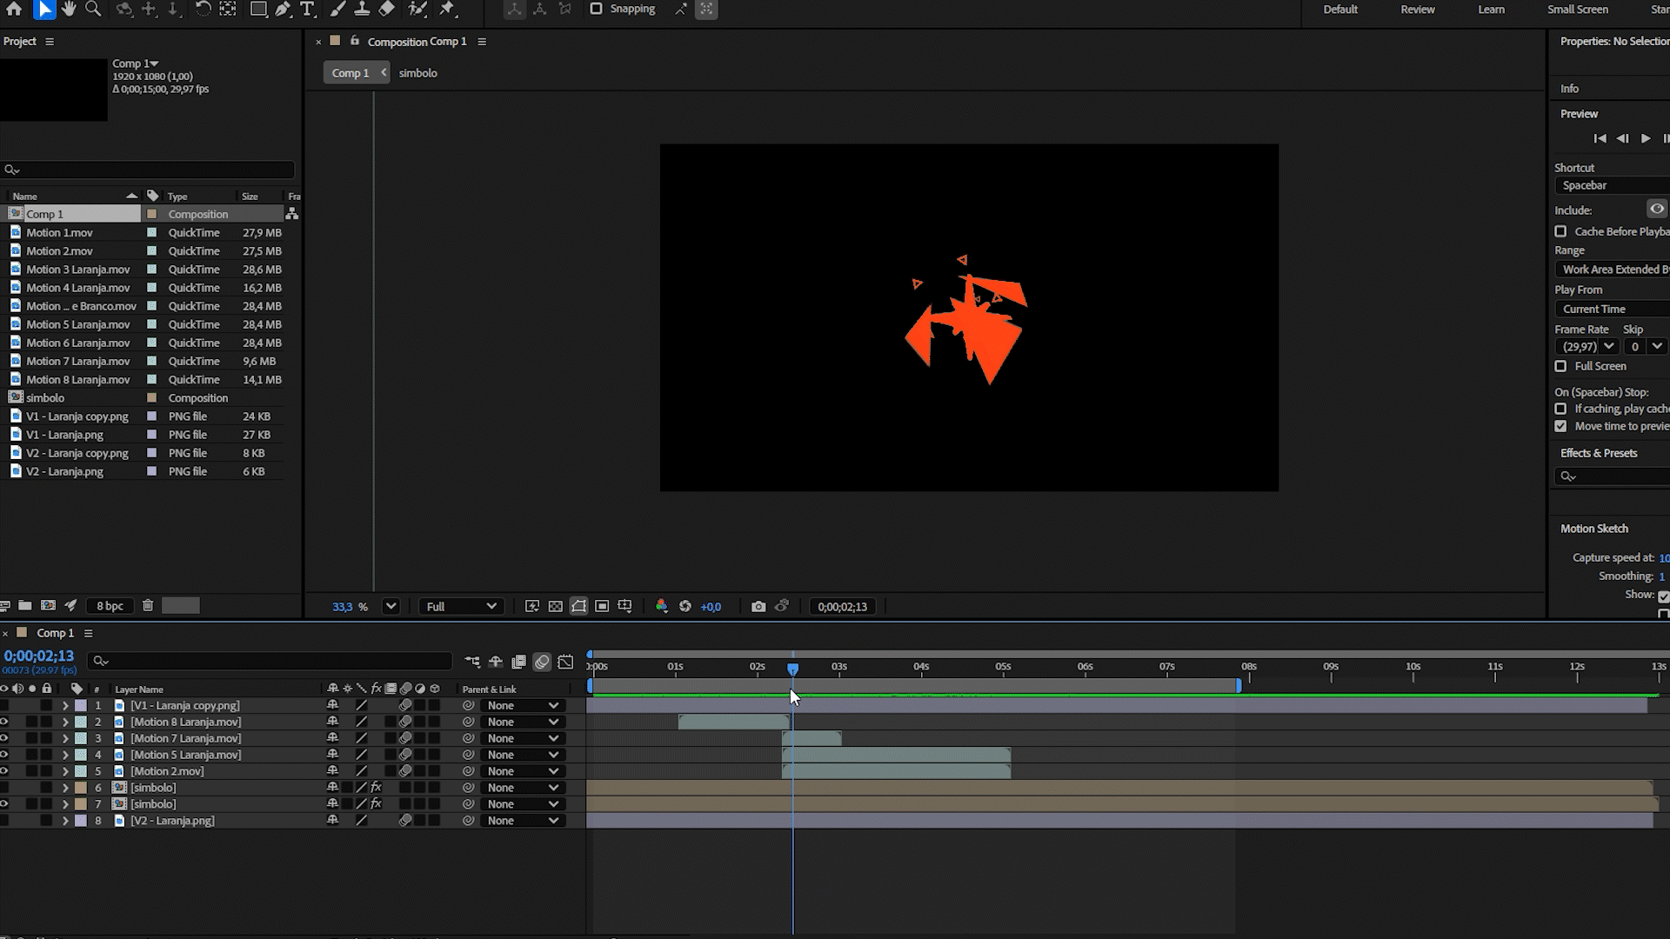Hide the Motion 8 Laranja.mov layer
Screen dimensions: 1670x939
4,722
